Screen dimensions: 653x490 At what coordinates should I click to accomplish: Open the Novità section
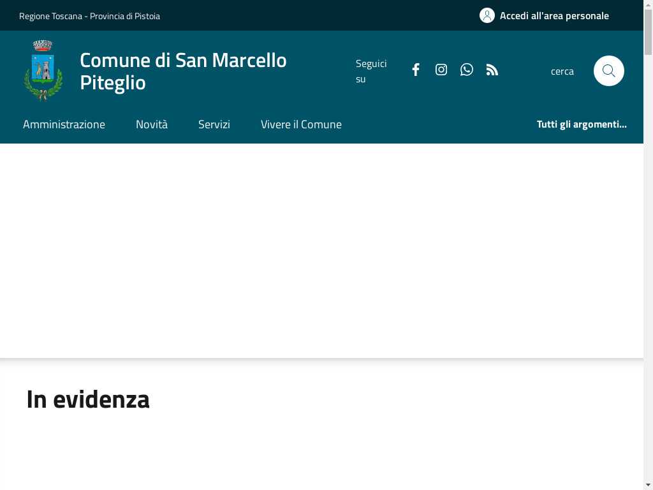(x=152, y=124)
